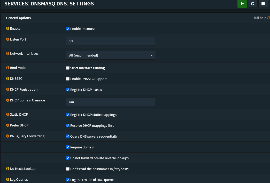This screenshot has width=270, height=183.
Task: Show help info icon for DNS Query Forwarding
Action: (7, 136)
